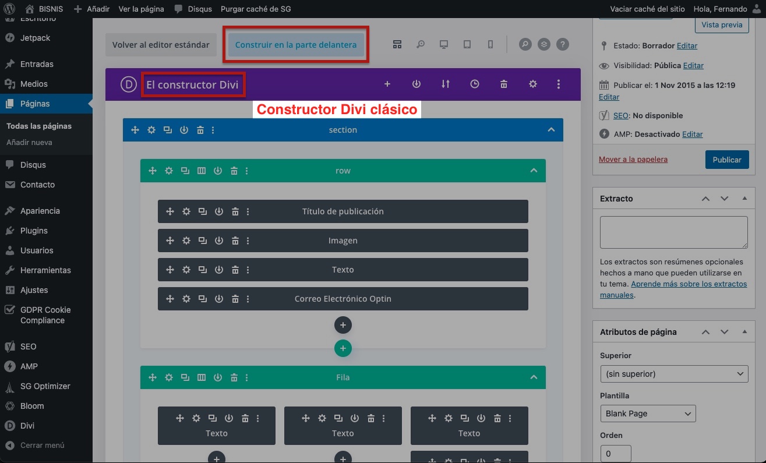
Task: Open the Plantilla dropdown showing Blank Page
Action: click(x=648, y=413)
